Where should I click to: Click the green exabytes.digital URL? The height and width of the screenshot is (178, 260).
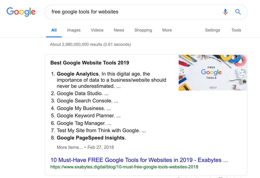point(124,167)
